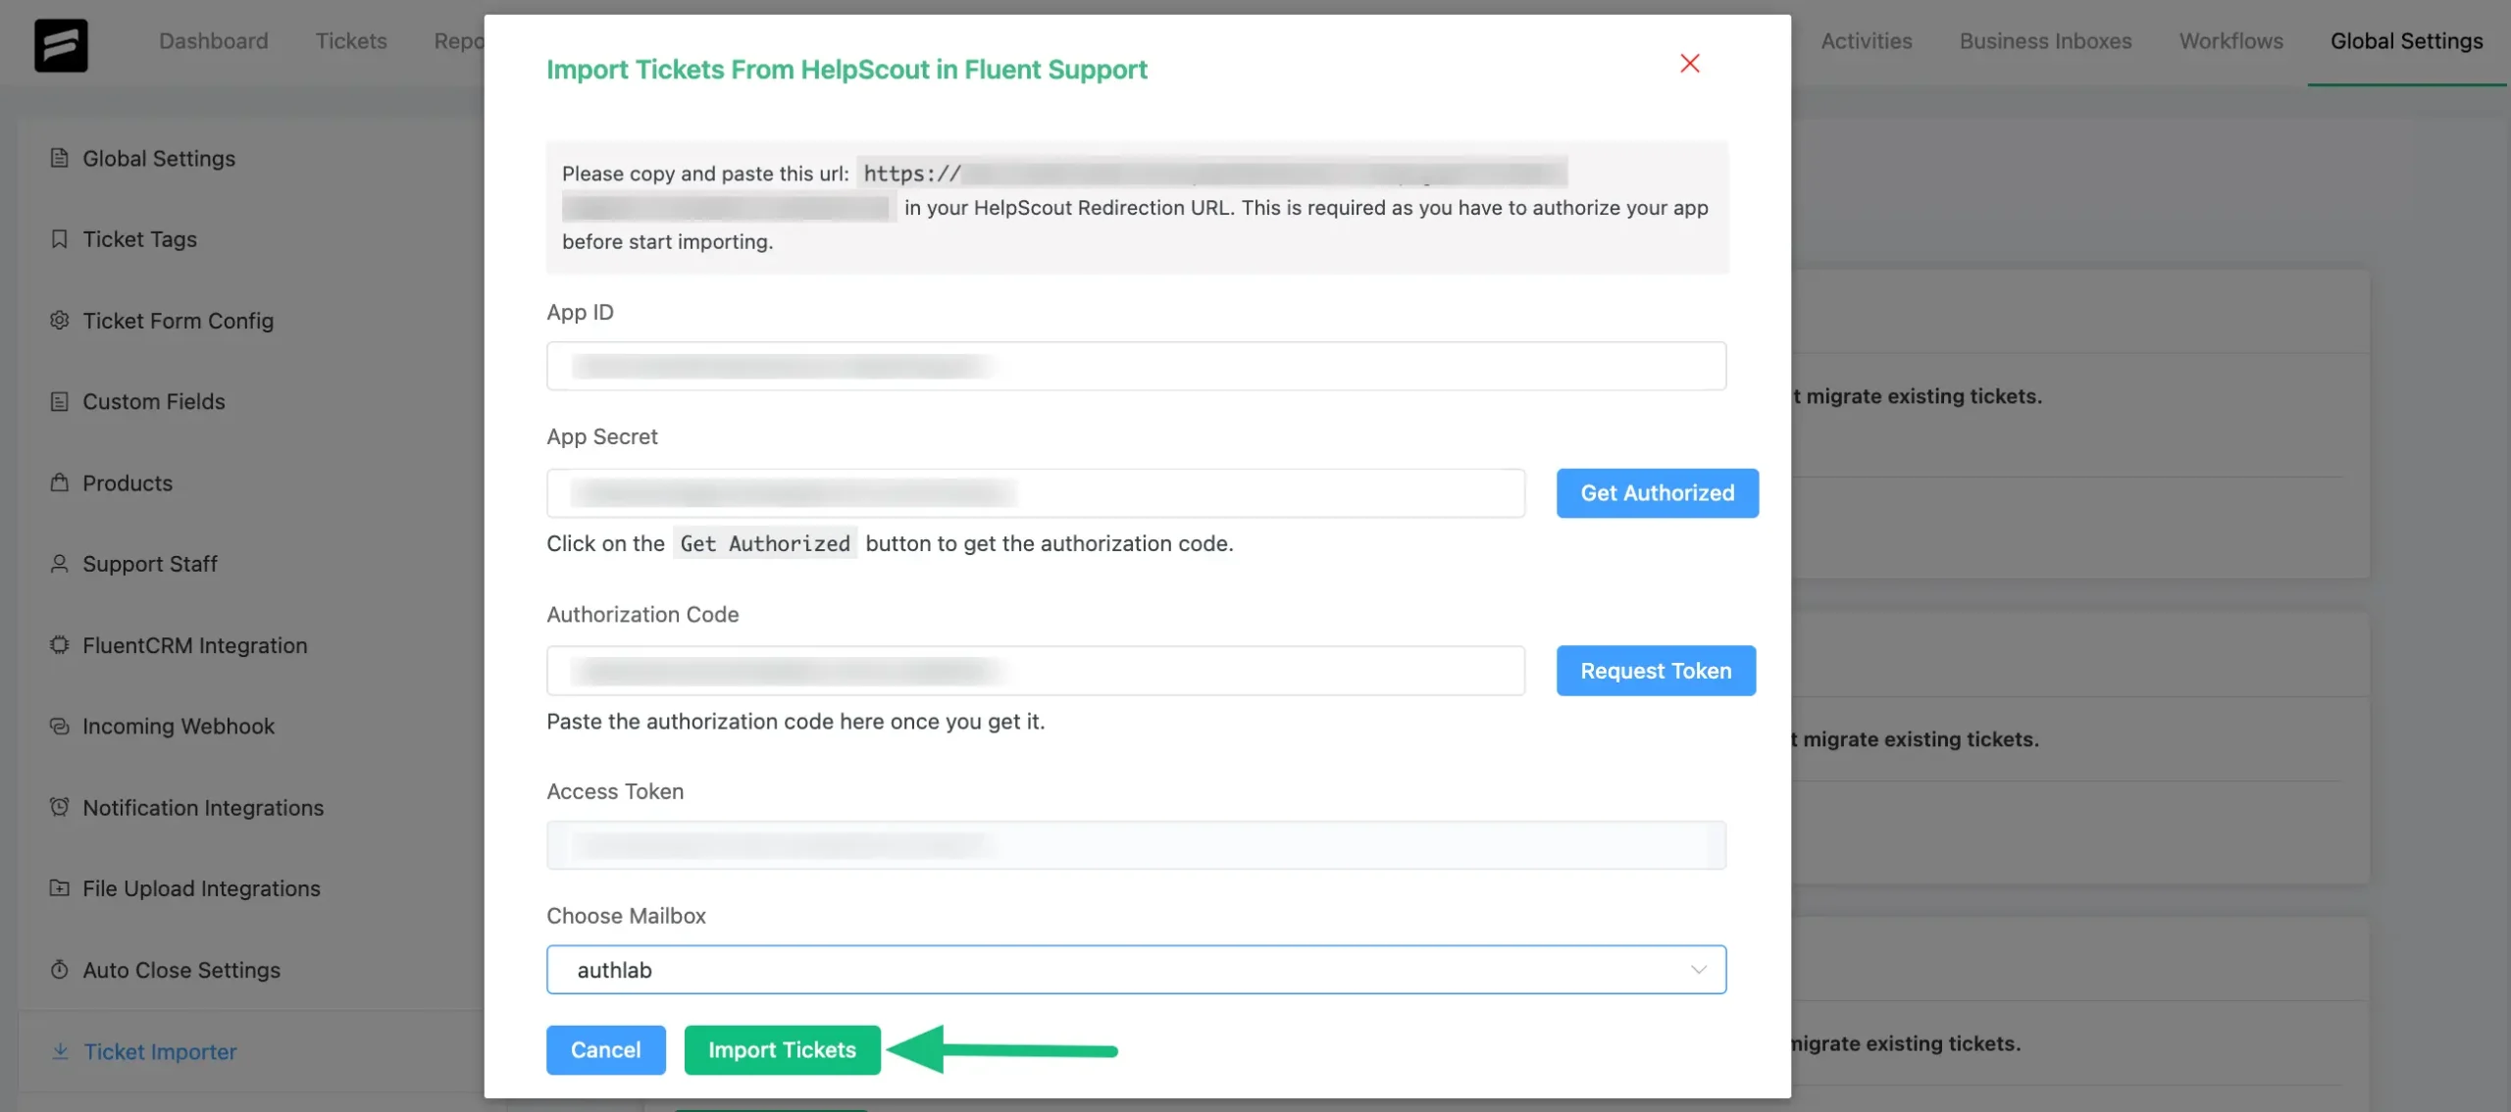Image resolution: width=2511 pixels, height=1112 pixels.
Task: Open Business Inboxes in top navigation
Action: 2045,41
